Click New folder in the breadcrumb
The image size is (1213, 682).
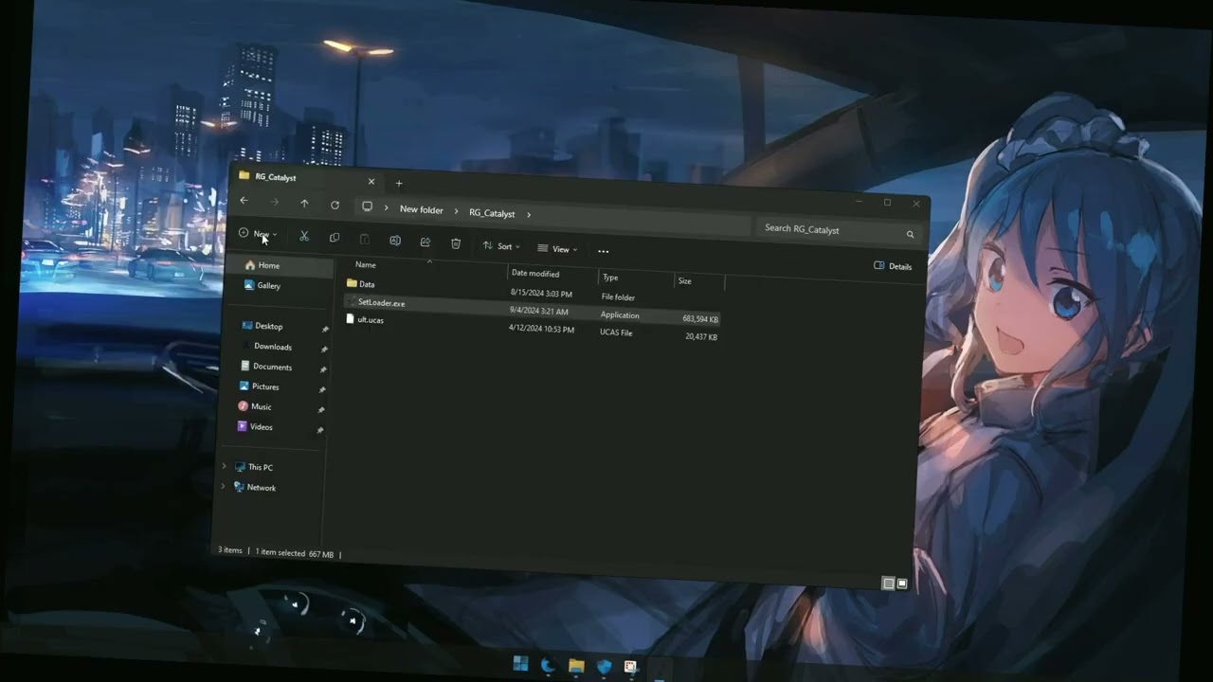422,209
